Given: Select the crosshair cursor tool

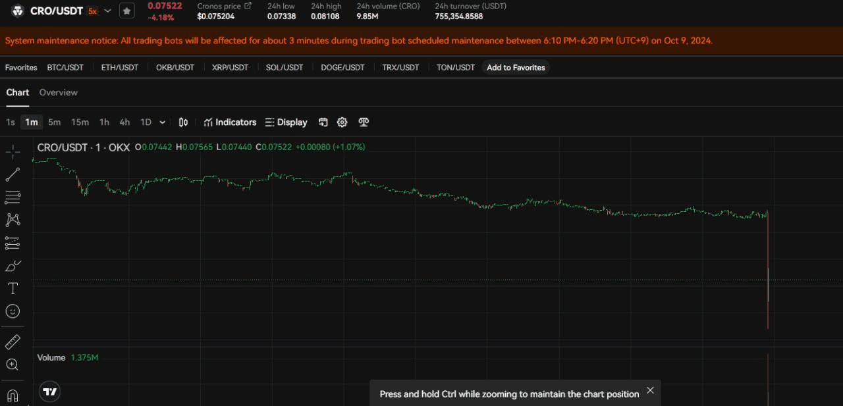Looking at the screenshot, I should coord(13,152).
